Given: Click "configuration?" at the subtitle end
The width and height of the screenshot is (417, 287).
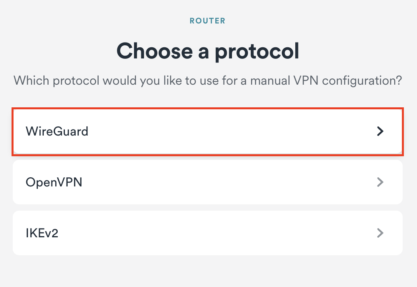Looking at the screenshot, I should pos(361,81).
